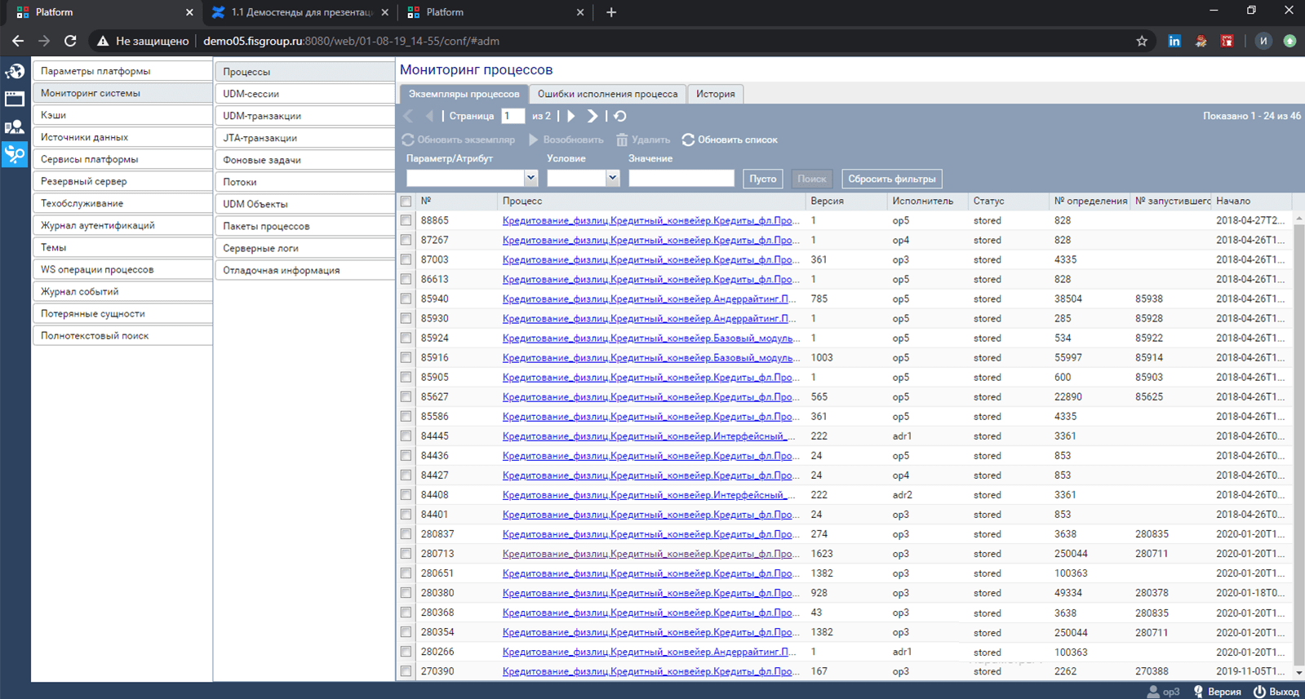This screenshot has width=1305, height=699.
Task: Reload the browser page
Action: pos(70,41)
